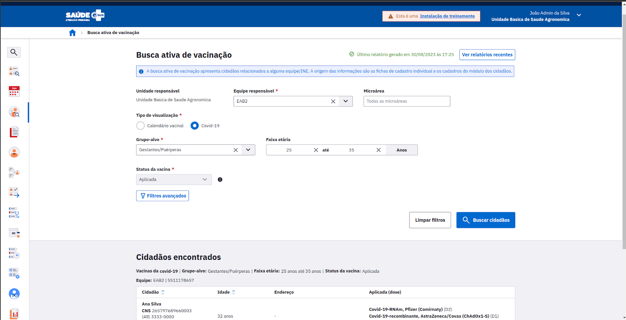Click the info icon beside Status da vacina
This screenshot has width=626, height=320.
point(220,180)
